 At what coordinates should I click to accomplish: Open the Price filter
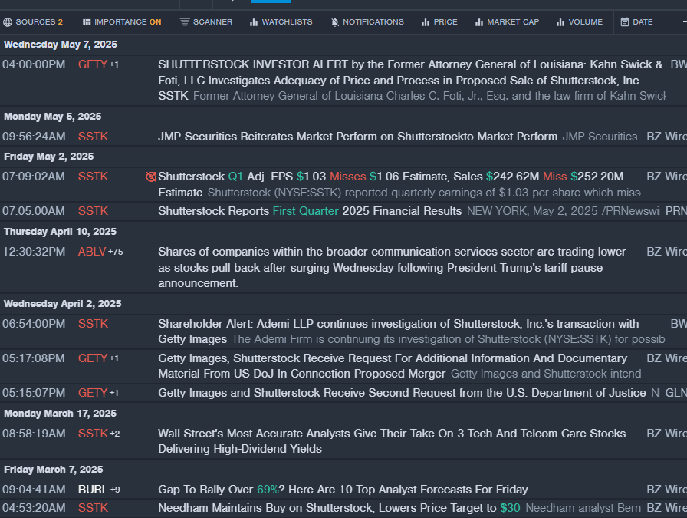tap(439, 22)
